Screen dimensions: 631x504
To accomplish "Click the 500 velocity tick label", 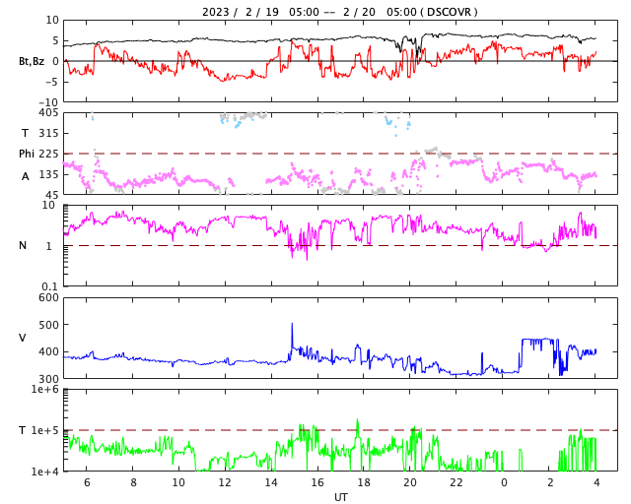I will click(x=48, y=325).
